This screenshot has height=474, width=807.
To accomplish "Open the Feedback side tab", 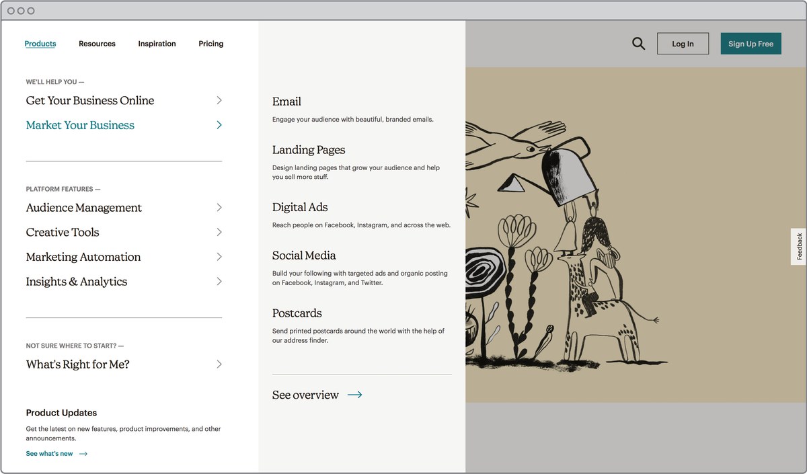I will [799, 247].
